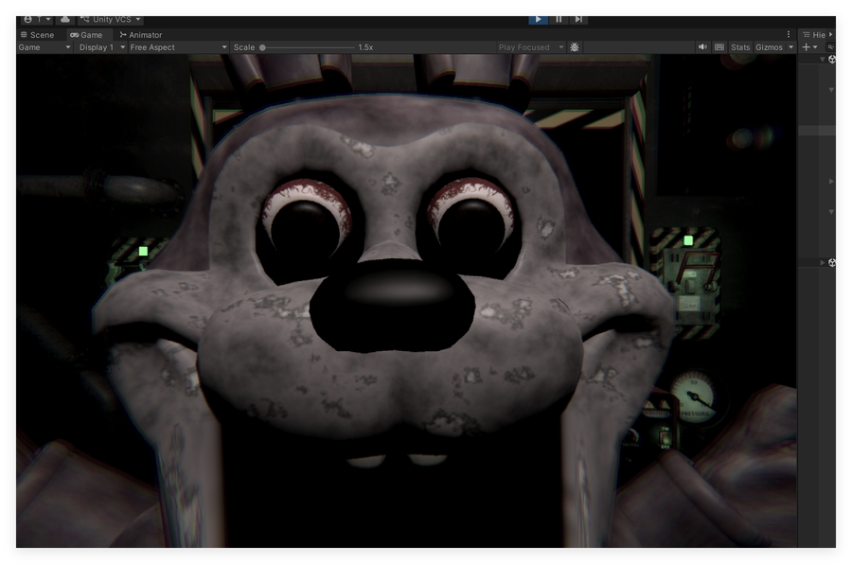Select the Hierarchy tab
The height and width of the screenshot is (564, 852).
[x=813, y=35]
